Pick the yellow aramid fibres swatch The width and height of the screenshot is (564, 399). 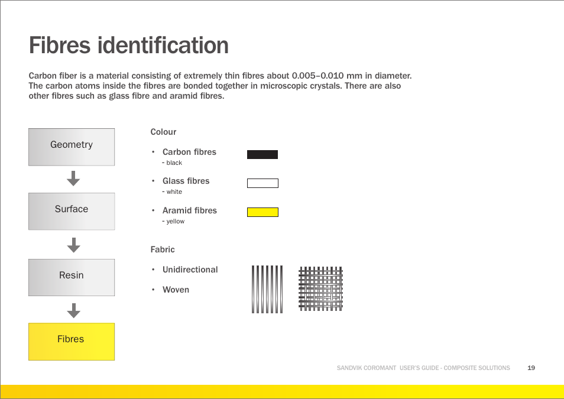262,212
